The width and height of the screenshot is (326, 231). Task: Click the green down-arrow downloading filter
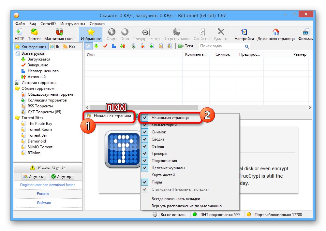click(x=96, y=46)
